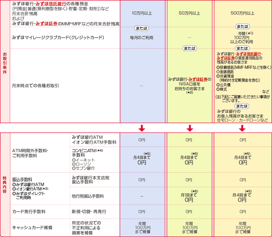Select the 50万円以上 condition cell
Viewport: 272px width, 237px height.
[x=189, y=13]
